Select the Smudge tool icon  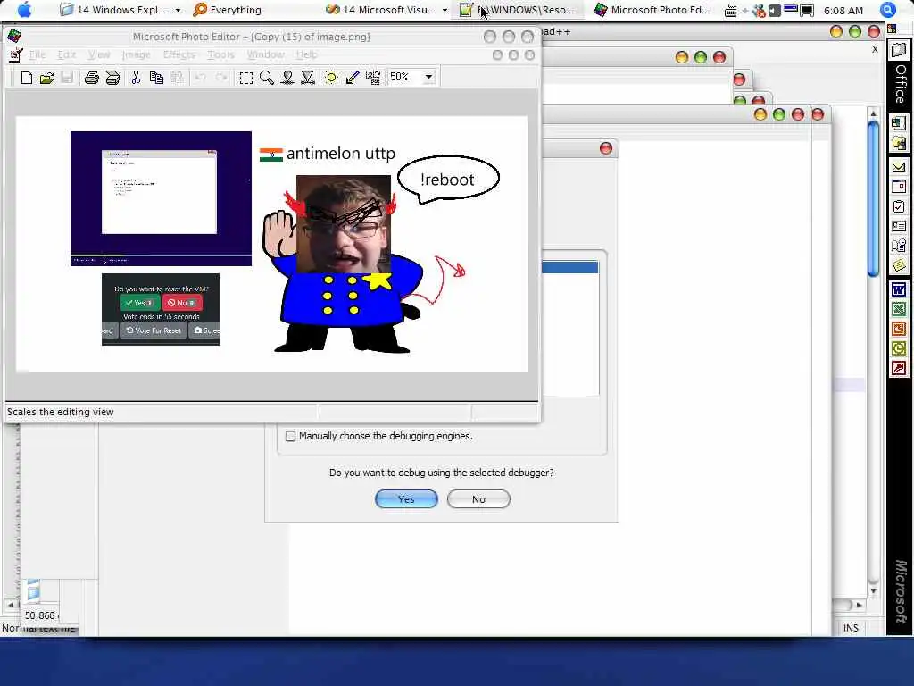pyautogui.click(x=287, y=78)
